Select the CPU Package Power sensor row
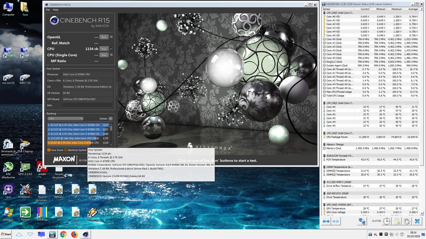 click(x=371, y=137)
